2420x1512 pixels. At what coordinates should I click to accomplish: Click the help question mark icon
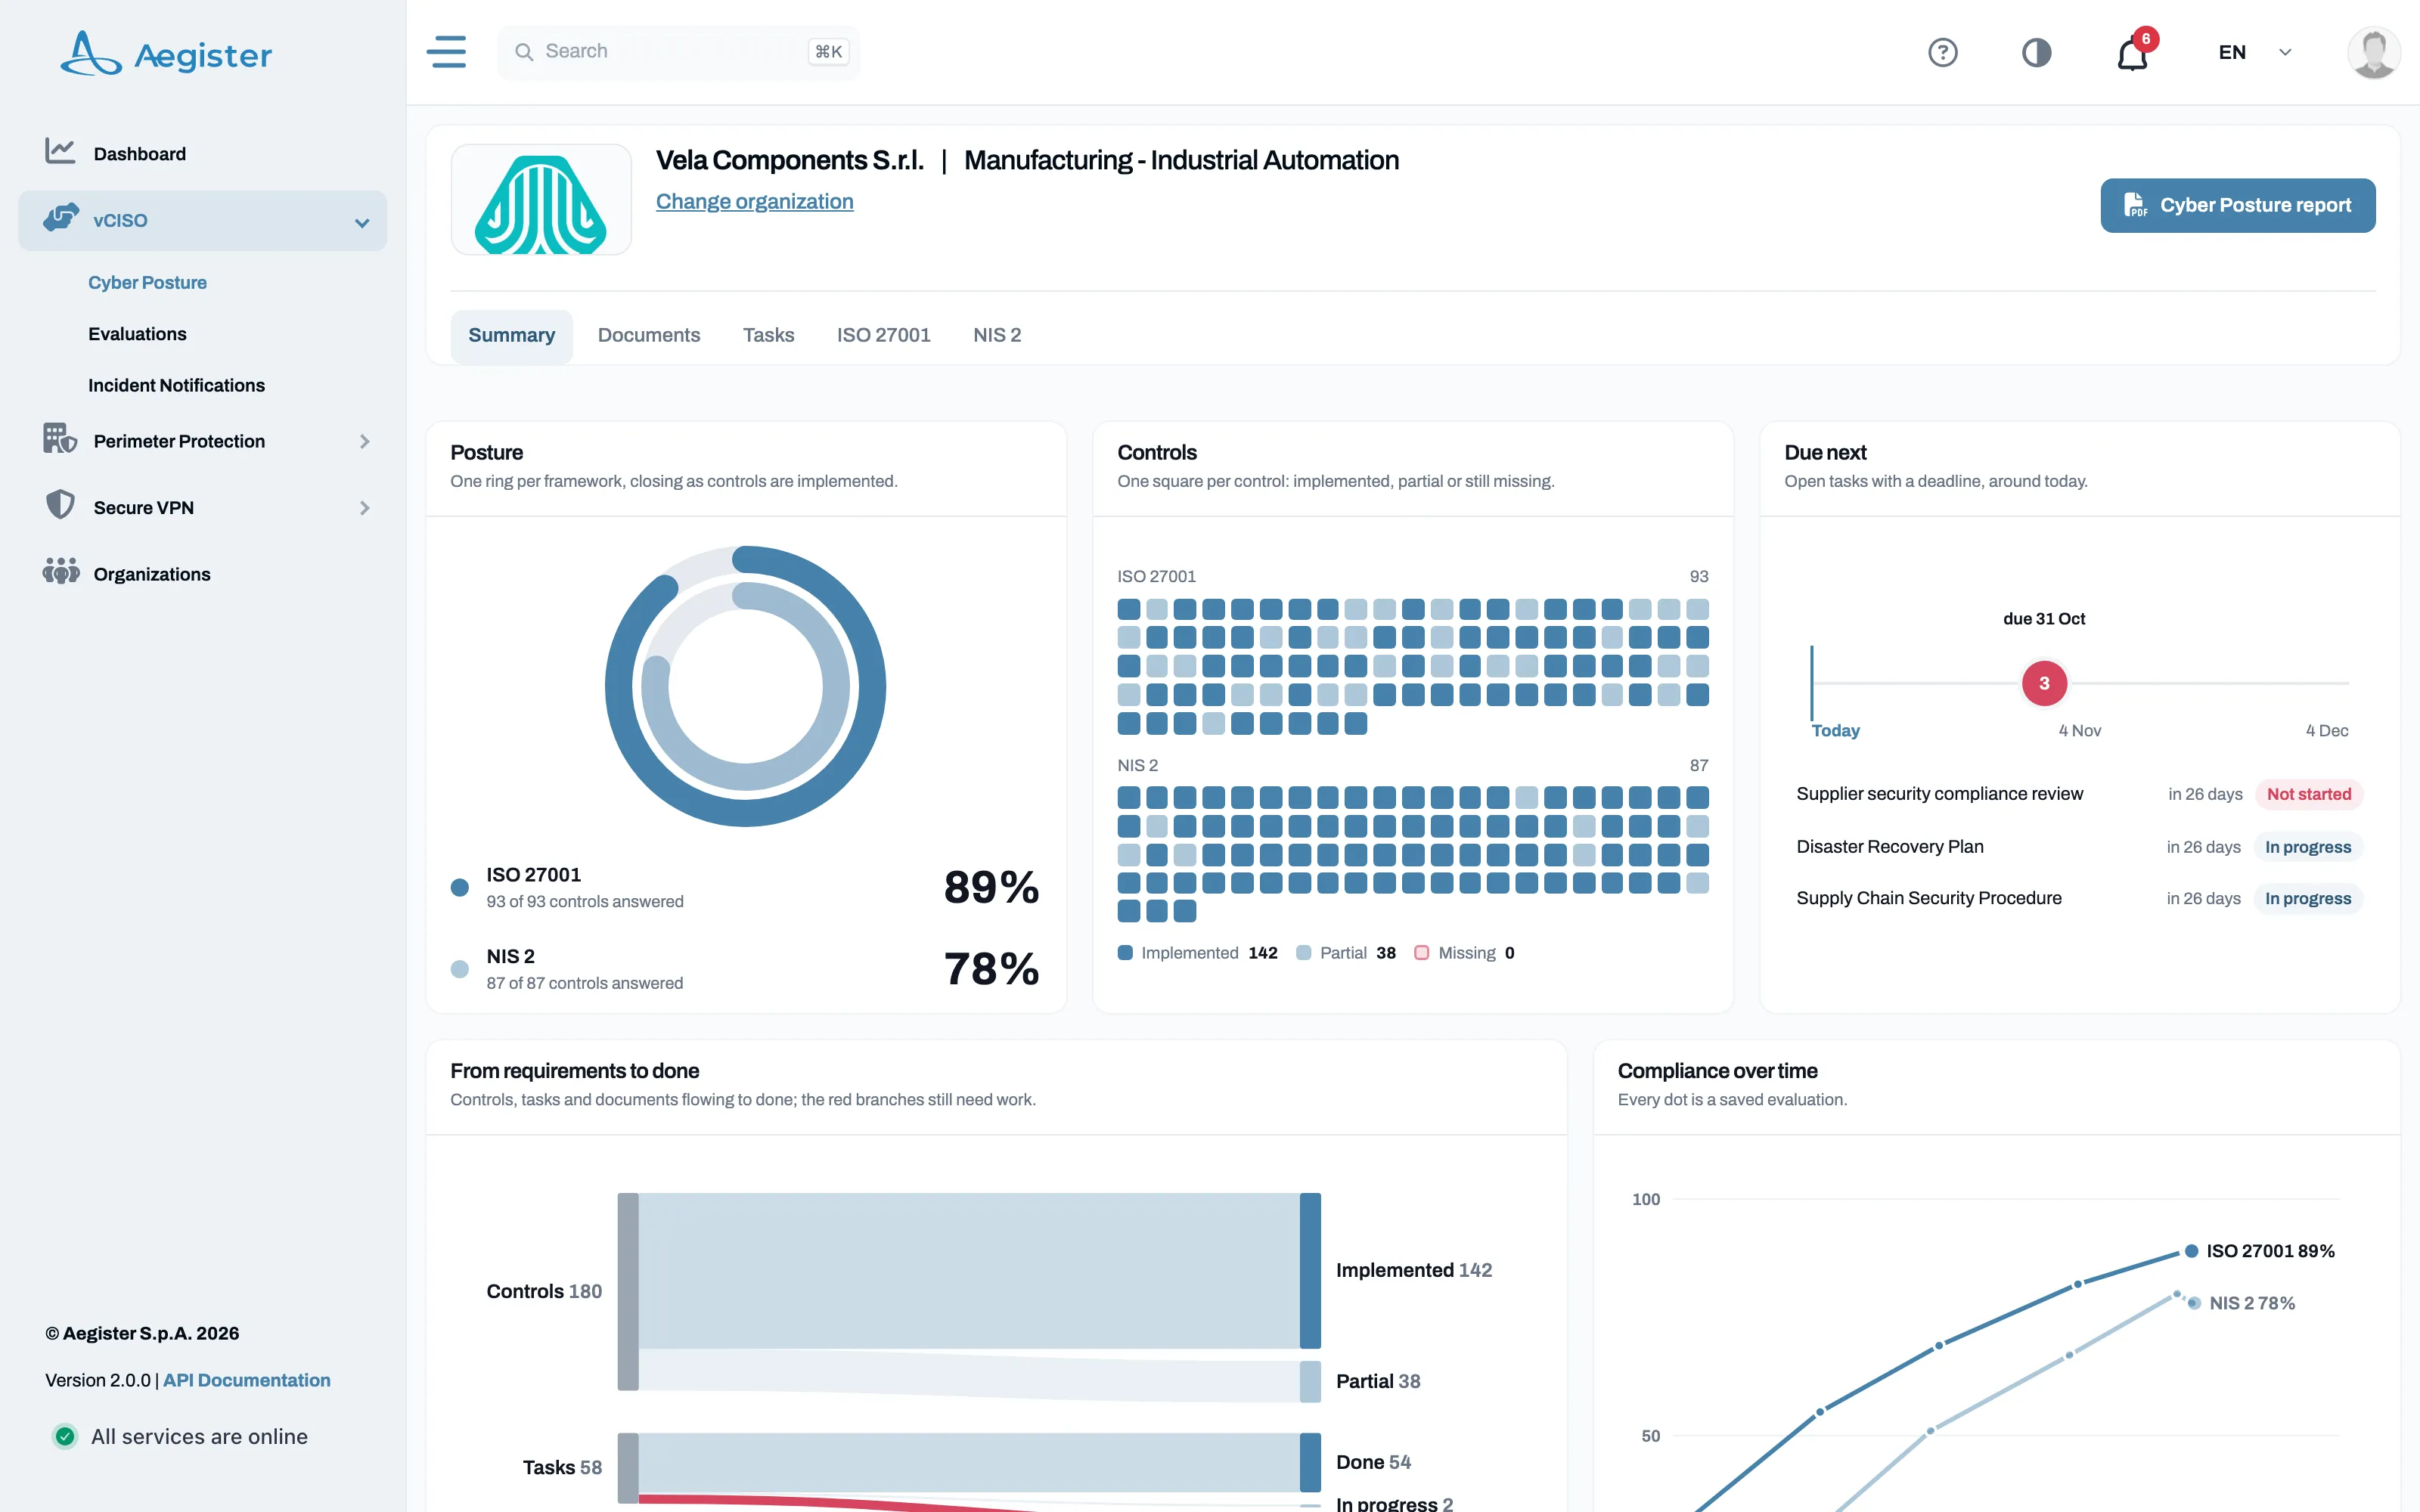[x=1942, y=52]
